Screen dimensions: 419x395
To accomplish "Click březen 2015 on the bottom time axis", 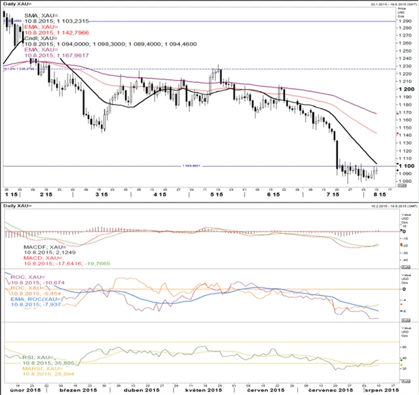I will pos(72,390).
